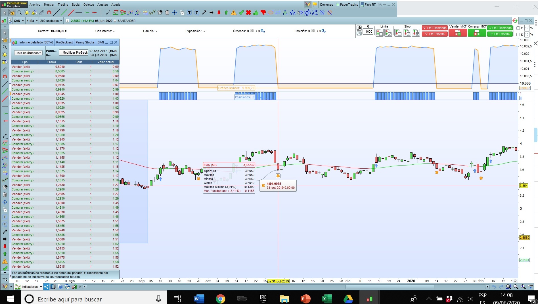Open File Explorer from the taskbar
538x304 pixels.
click(x=284, y=299)
